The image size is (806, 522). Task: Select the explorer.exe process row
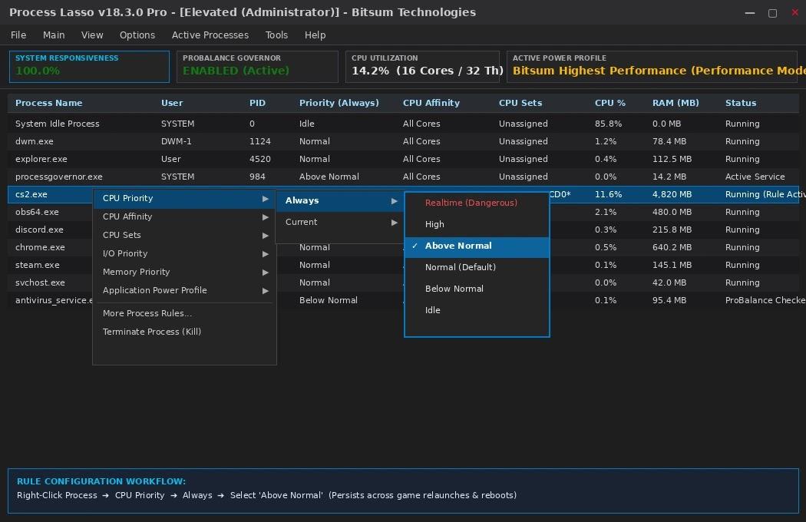tap(403, 159)
